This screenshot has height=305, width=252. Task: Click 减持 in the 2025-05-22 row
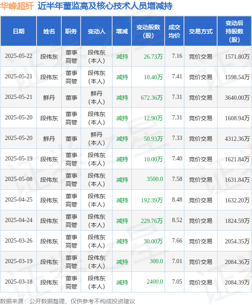[x=122, y=57]
